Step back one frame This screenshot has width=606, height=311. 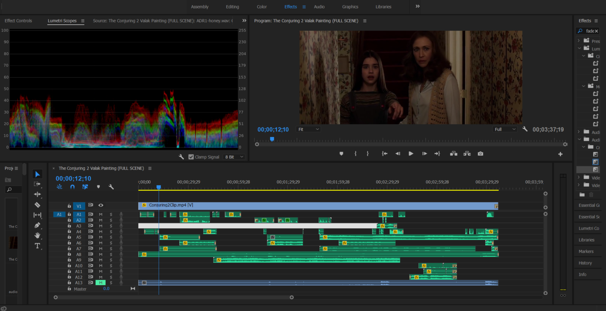(x=398, y=154)
